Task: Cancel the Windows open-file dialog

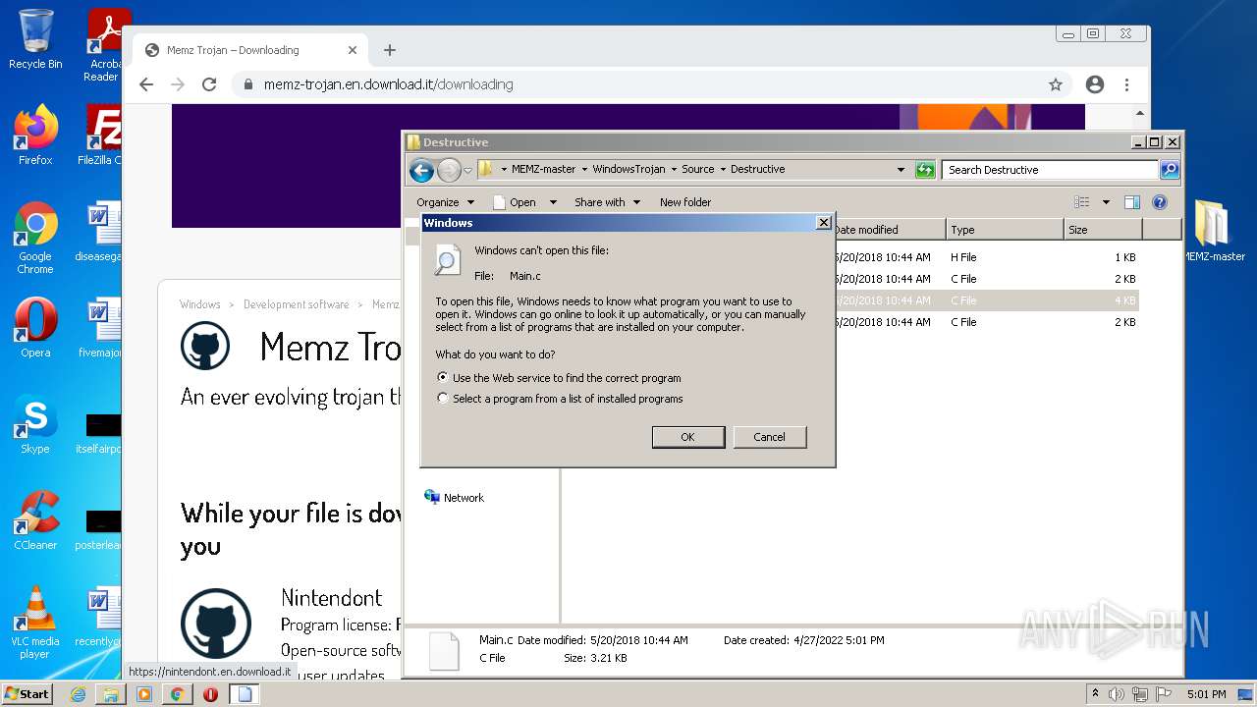Action: (x=769, y=437)
